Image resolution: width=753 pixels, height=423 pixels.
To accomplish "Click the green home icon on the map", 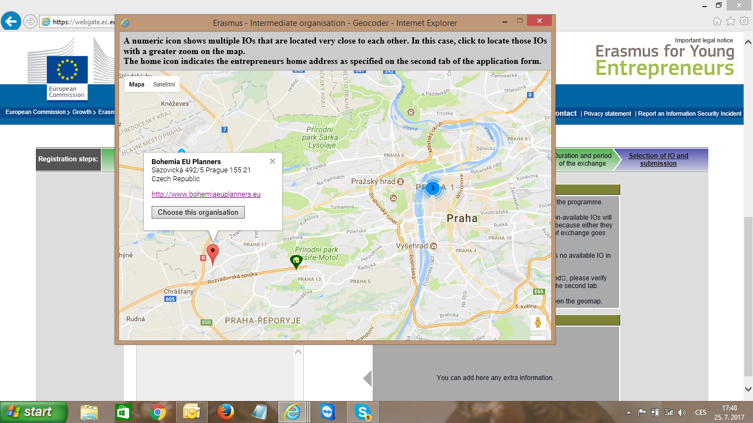I will coord(296,262).
